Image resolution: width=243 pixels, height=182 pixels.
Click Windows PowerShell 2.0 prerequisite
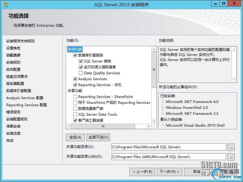click(x=187, y=108)
